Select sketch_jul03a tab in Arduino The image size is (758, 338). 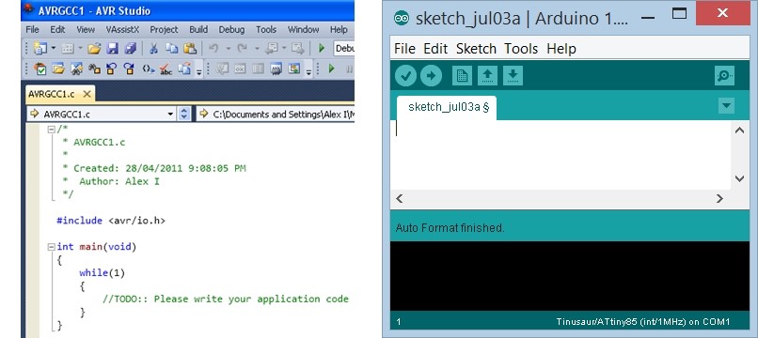click(x=446, y=108)
